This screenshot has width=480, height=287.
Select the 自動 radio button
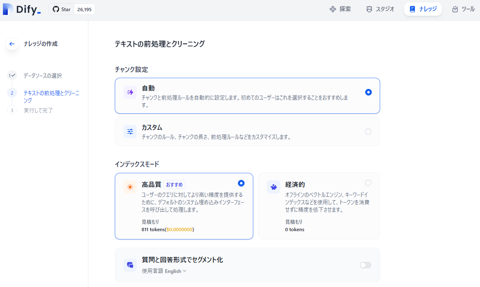coord(368,93)
